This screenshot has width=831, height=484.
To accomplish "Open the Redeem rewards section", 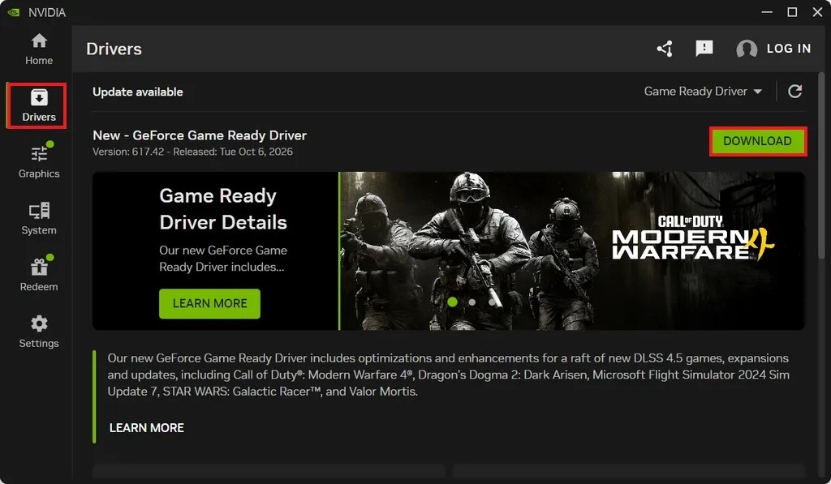I will 39,274.
